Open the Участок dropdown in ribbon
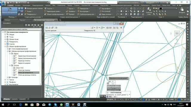 pyautogui.click(x=49, y=9)
